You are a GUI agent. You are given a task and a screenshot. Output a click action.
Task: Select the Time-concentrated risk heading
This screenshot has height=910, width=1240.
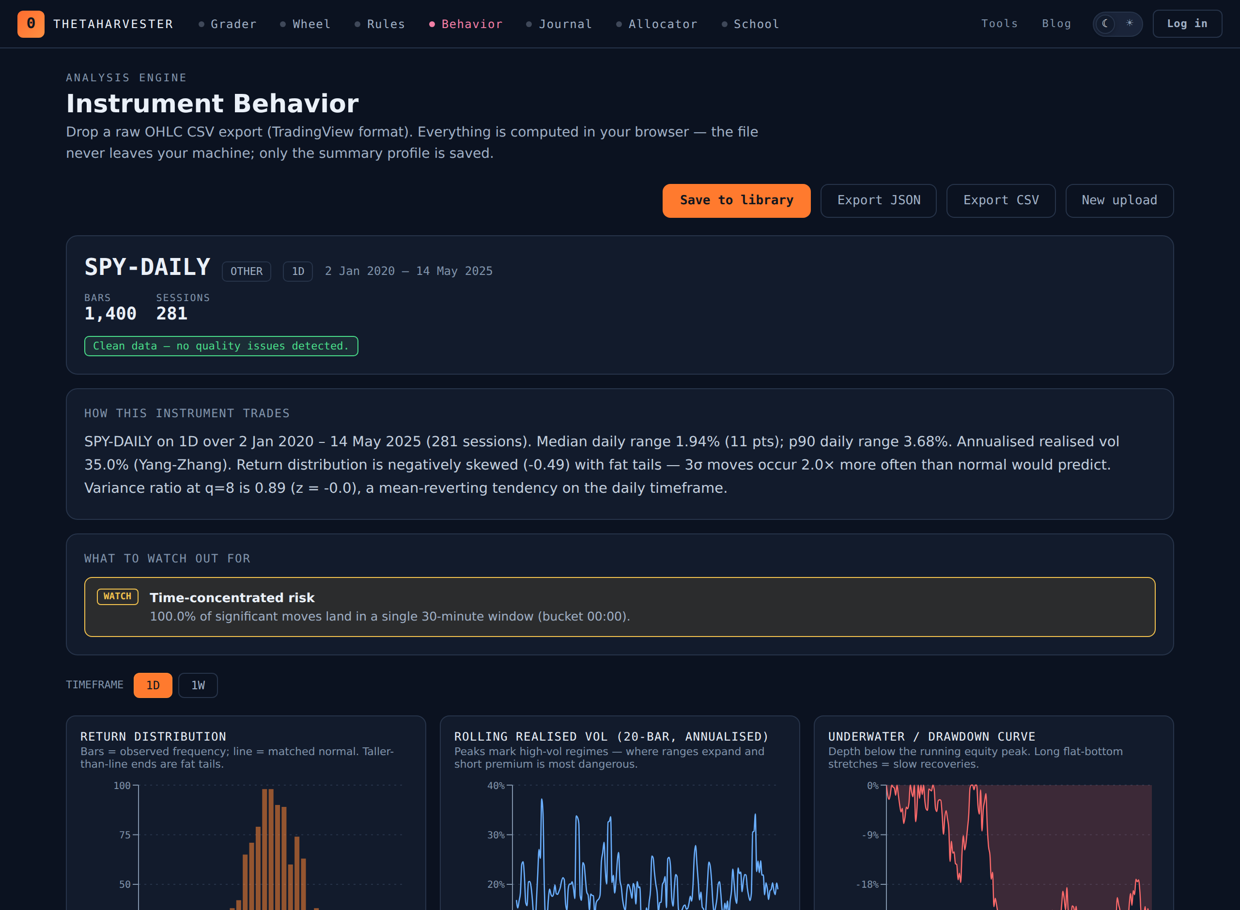(x=232, y=598)
